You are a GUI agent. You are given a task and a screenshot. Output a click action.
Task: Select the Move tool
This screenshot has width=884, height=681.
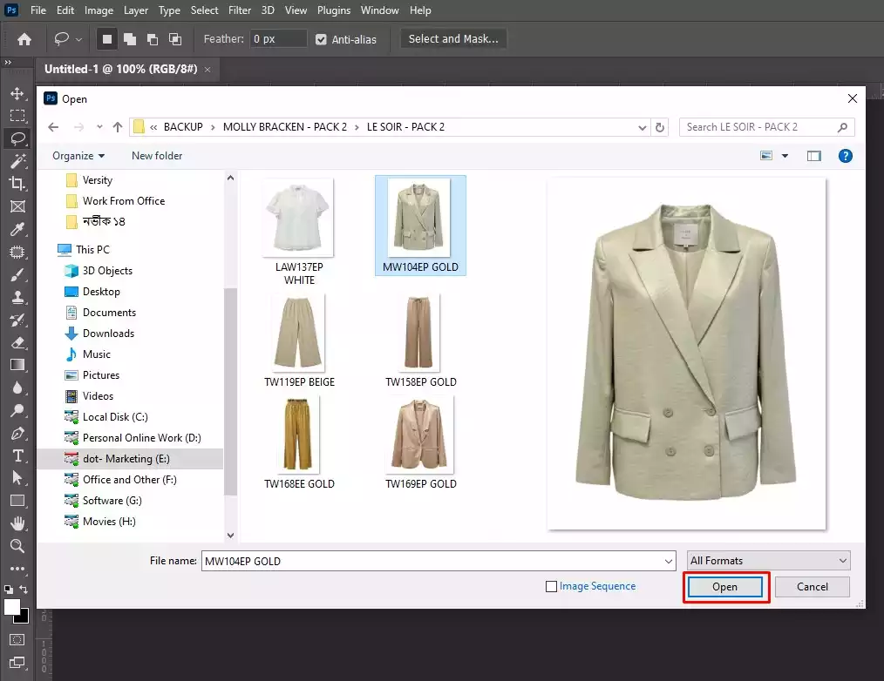click(17, 93)
